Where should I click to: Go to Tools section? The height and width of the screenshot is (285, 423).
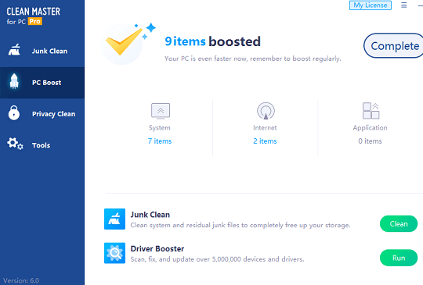tap(42, 145)
